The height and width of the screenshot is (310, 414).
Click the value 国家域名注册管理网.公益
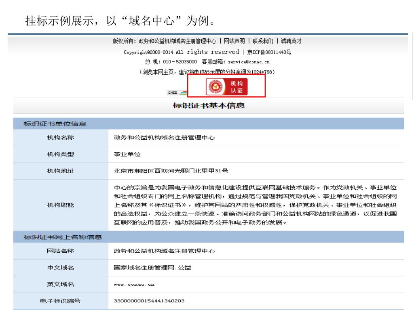152,268
